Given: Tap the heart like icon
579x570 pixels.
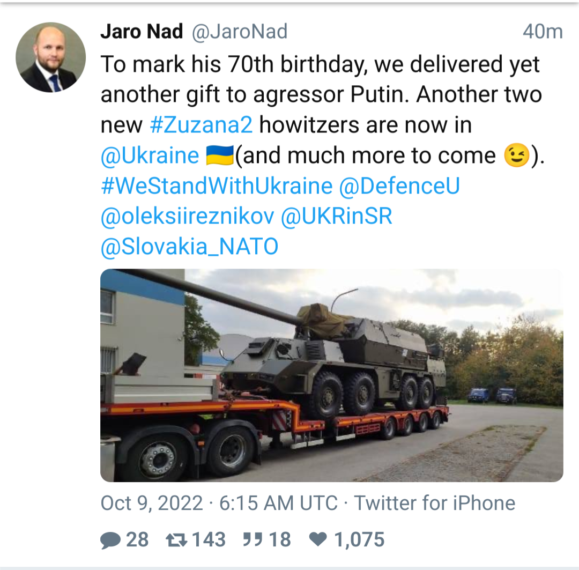Looking at the screenshot, I should (x=318, y=539).
